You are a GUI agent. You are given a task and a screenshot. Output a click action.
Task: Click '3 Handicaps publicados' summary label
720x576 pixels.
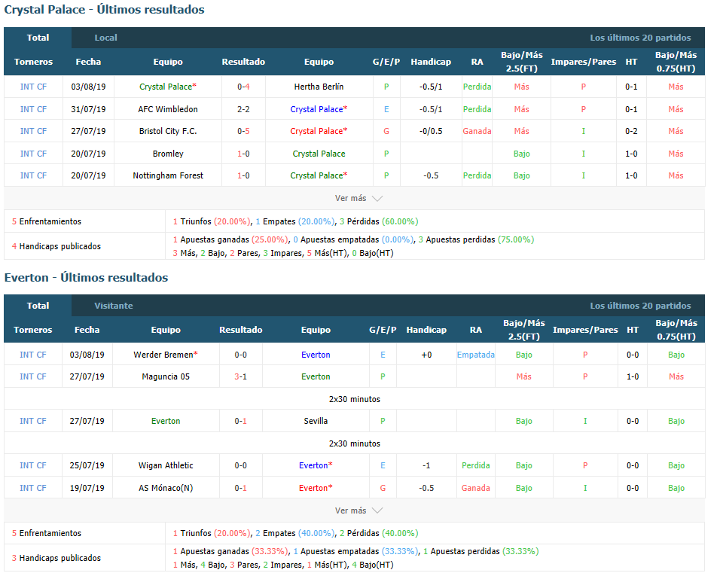(x=56, y=558)
